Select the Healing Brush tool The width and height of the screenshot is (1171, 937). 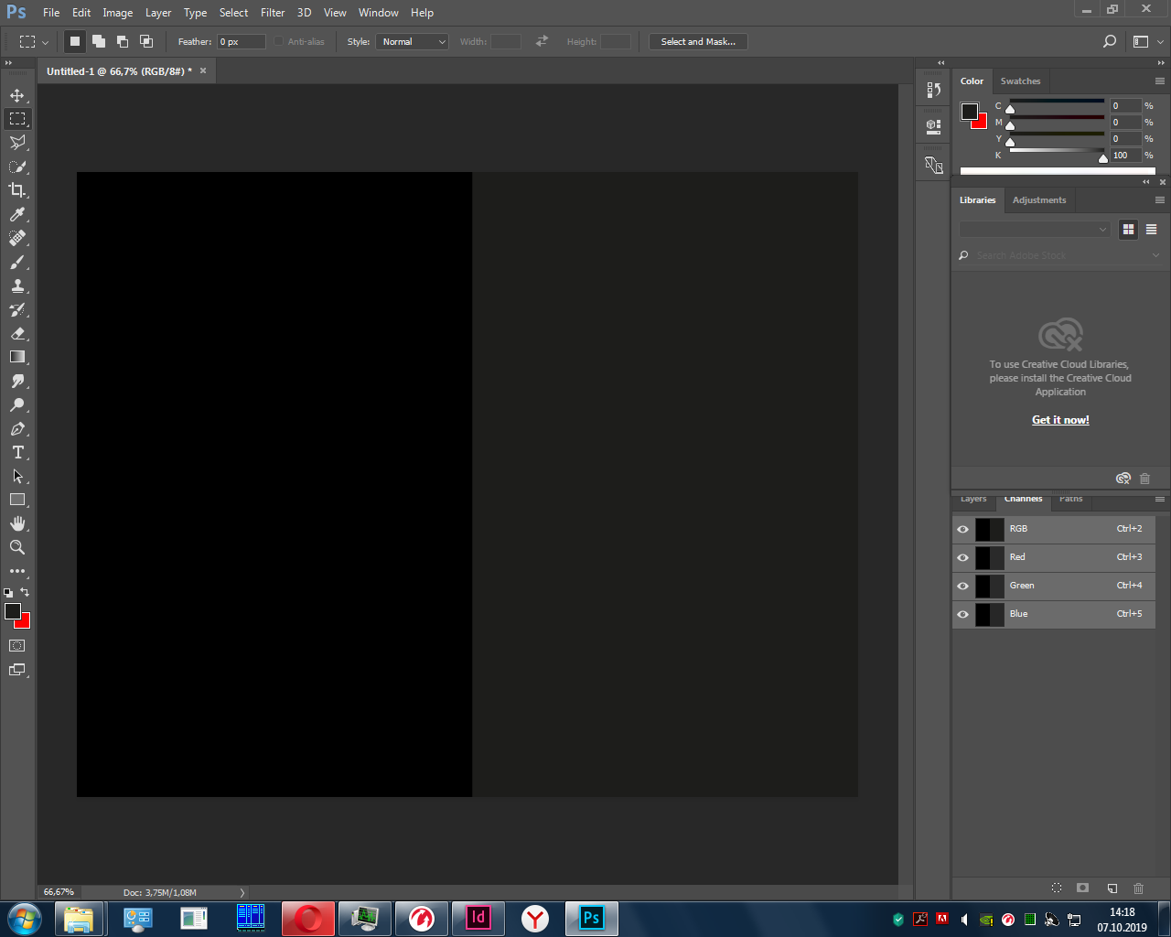click(x=17, y=238)
